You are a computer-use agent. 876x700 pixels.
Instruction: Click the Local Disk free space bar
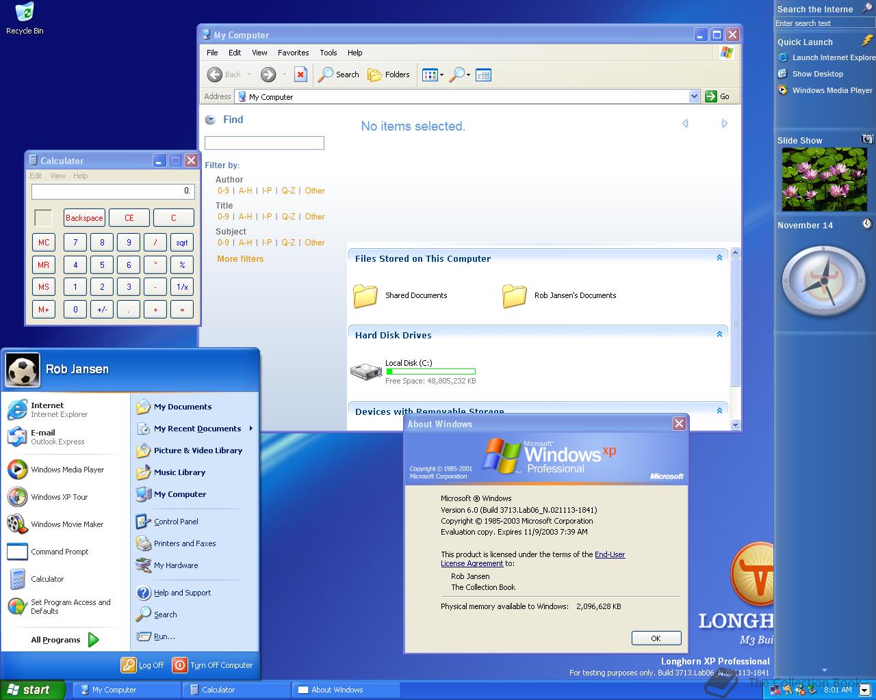tap(430, 372)
